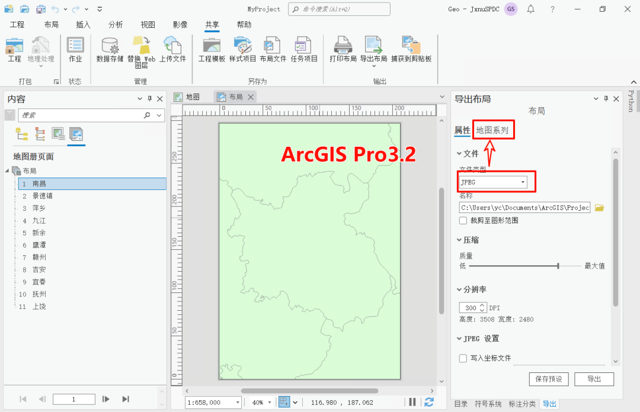Close the 布局 view tab
Screen dimensions: 640x412
251,96
